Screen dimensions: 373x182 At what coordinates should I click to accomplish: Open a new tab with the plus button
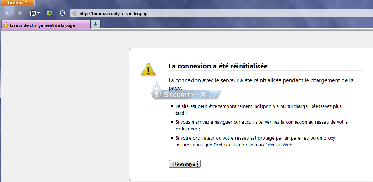[96, 24]
